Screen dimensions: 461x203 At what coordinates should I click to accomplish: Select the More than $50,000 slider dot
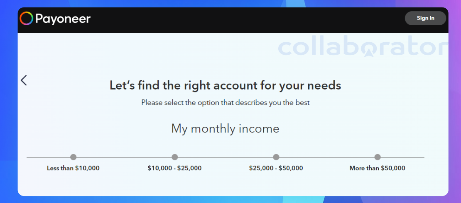[378, 157]
